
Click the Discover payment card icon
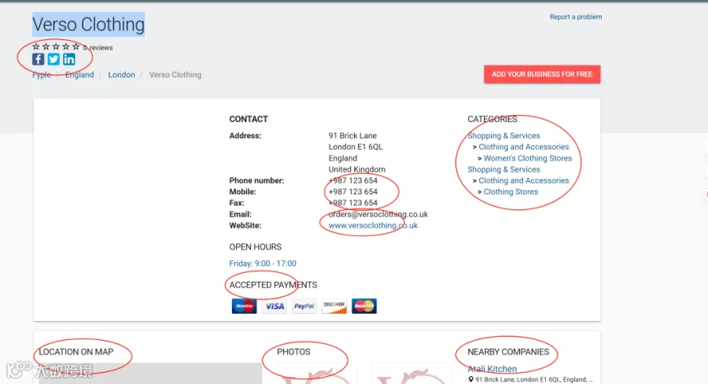(334, 306)
